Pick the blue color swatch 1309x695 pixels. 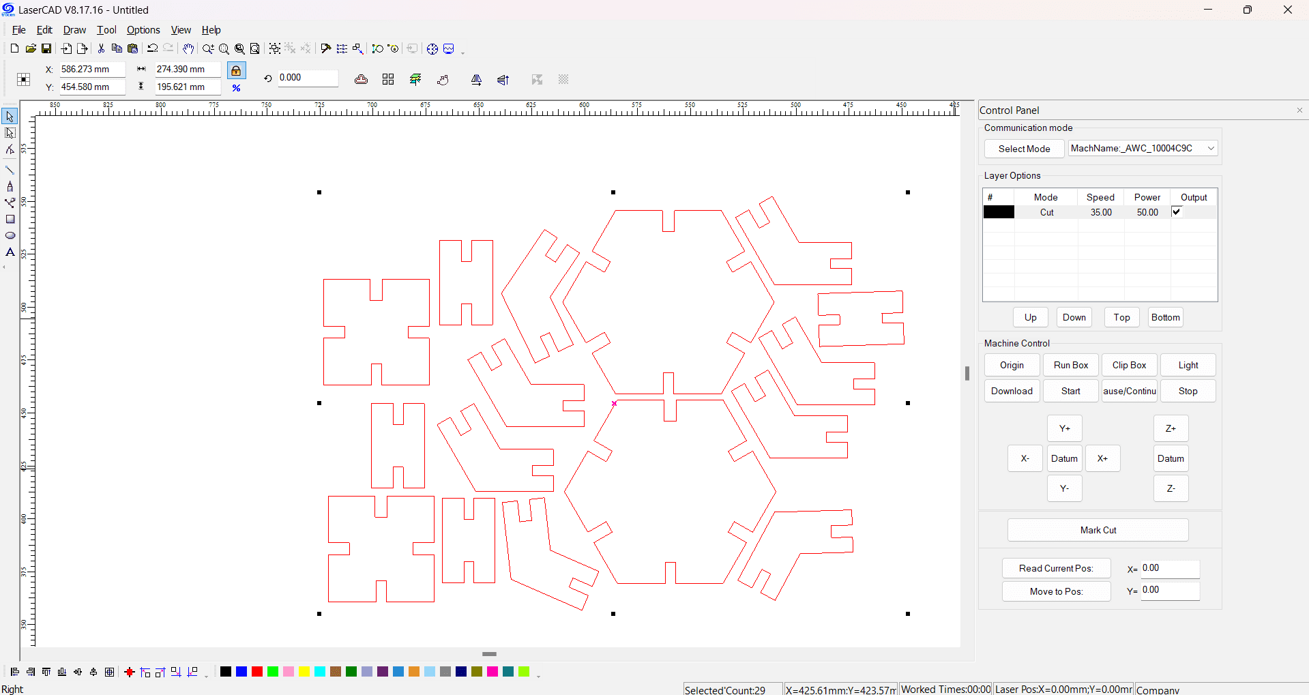click(241, 672)
